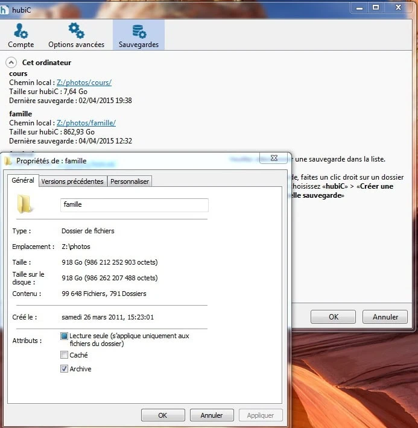Open the Personnaliser tab
418x428 pixels.
point(130,181)
